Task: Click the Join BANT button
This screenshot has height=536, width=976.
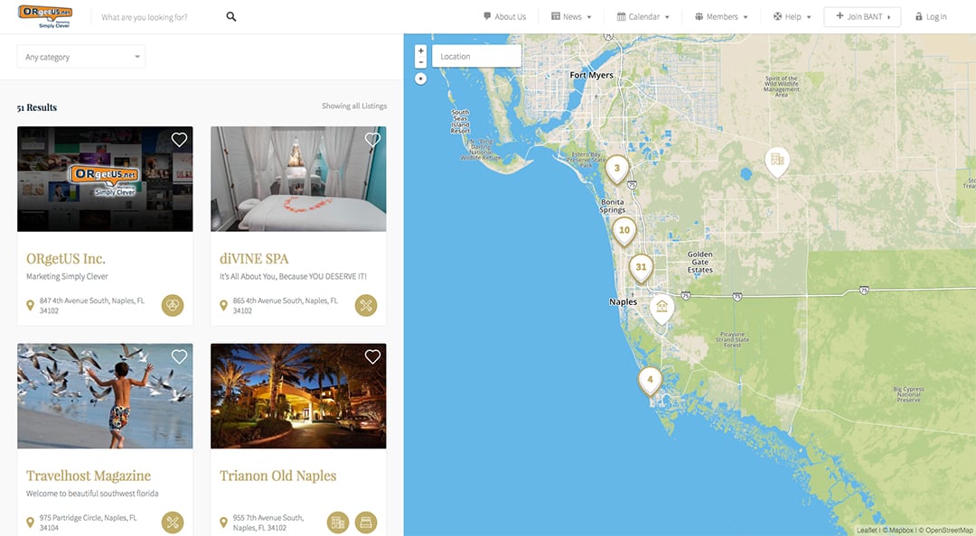Action: pyautogui.click(x=862, y=17)
